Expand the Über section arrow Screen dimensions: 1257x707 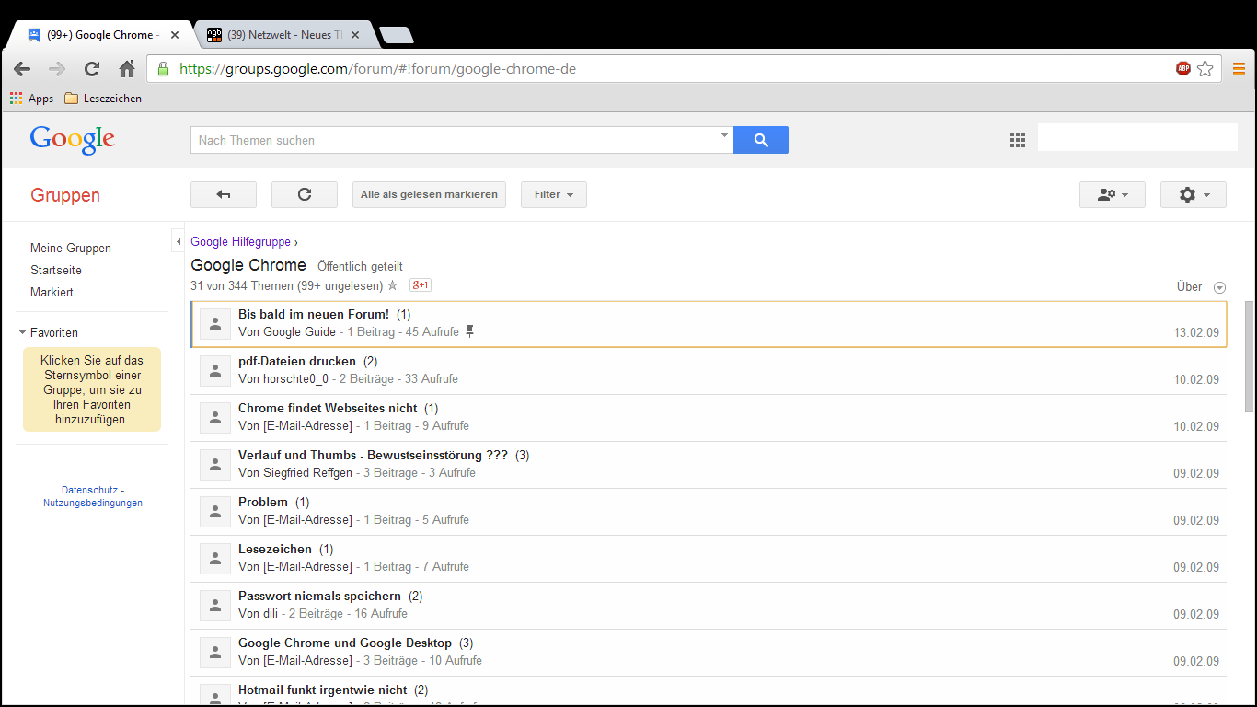(x=1219, y=287)
